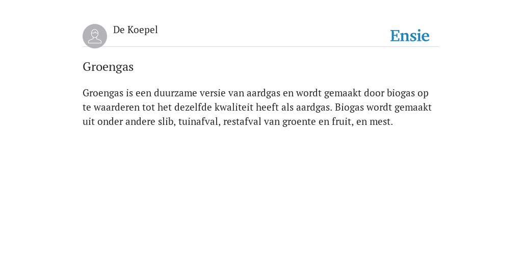The width and height of the screenshot is (522, 261).
Task: Click the blue Ensie logo
Action: [410, 36]
